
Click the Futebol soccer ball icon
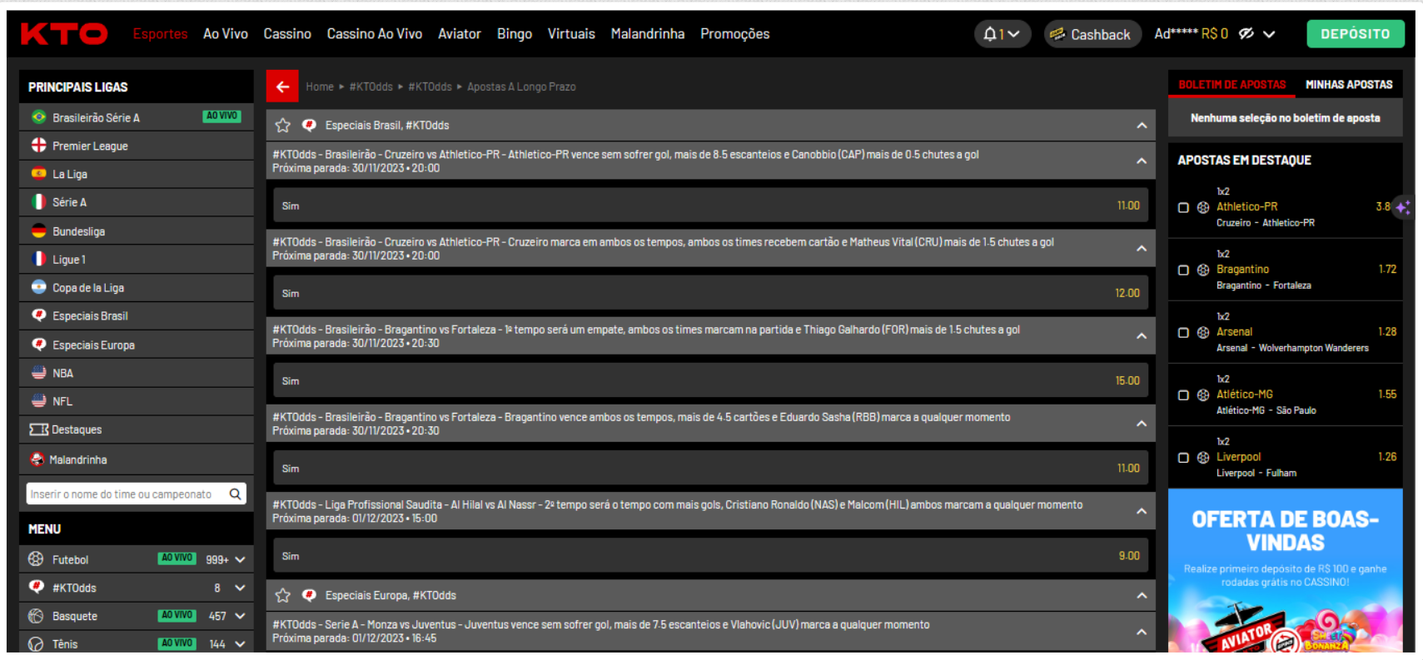point(36,559)
